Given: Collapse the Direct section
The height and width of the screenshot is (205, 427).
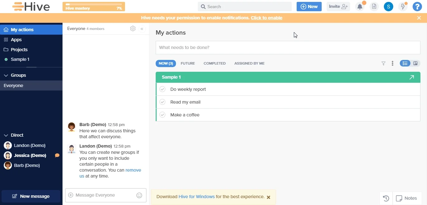Looking at the screenshot, I should pyautogui.click(x=6, y=135).
